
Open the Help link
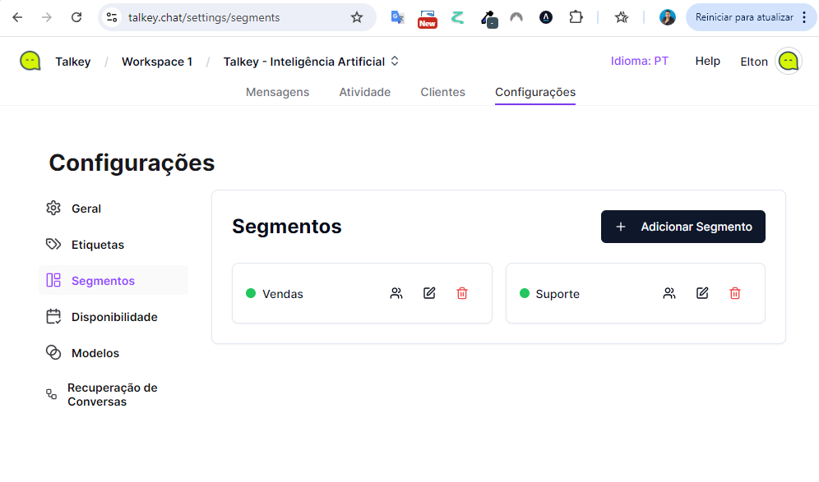(x=707, y=62)
